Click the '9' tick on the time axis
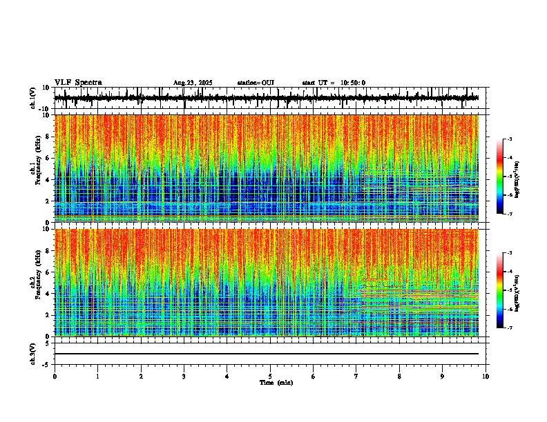 (x=443, y=376)
